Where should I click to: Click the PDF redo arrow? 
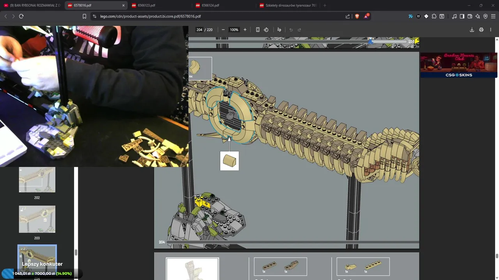click(299, 30)
